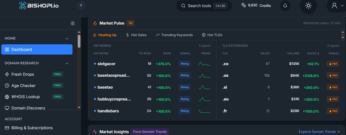Click keyword handlebars
Screen dimensions: 346x135
[108, 111]
